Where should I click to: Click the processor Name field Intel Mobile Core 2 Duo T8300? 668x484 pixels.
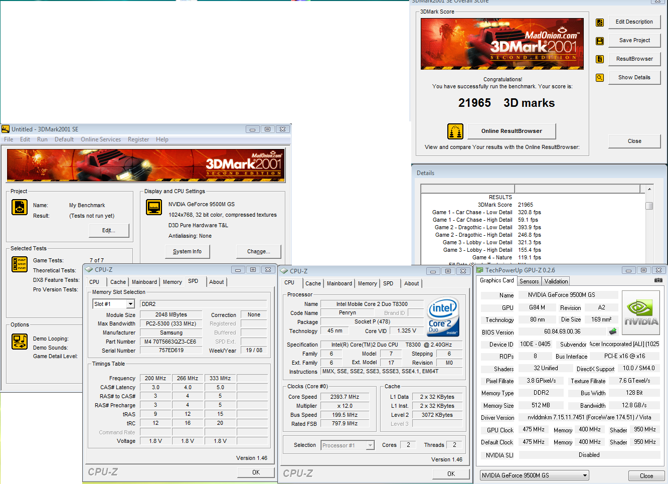[372, 304]
